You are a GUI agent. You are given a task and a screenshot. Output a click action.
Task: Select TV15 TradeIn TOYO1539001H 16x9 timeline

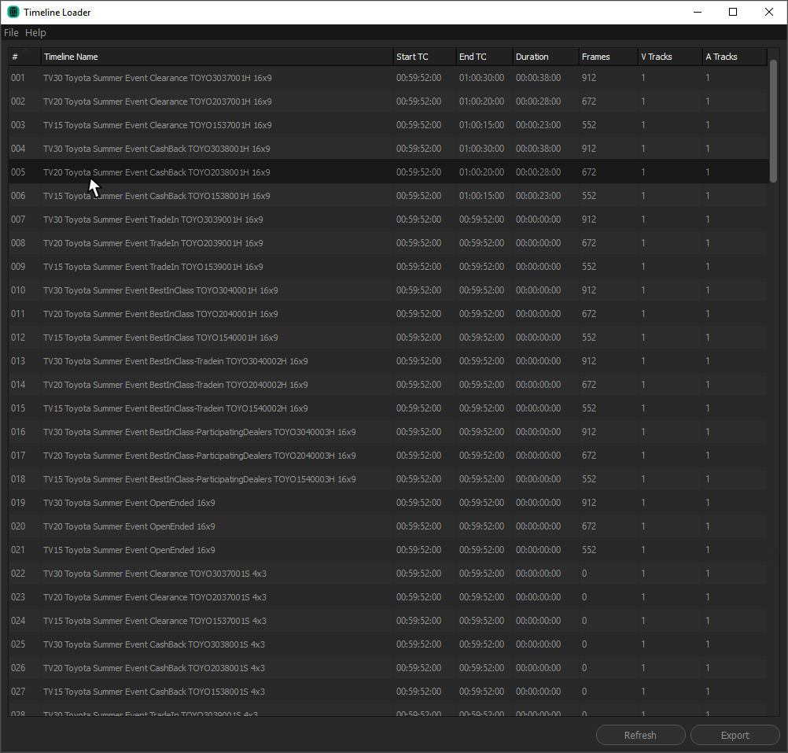(388, 267)
